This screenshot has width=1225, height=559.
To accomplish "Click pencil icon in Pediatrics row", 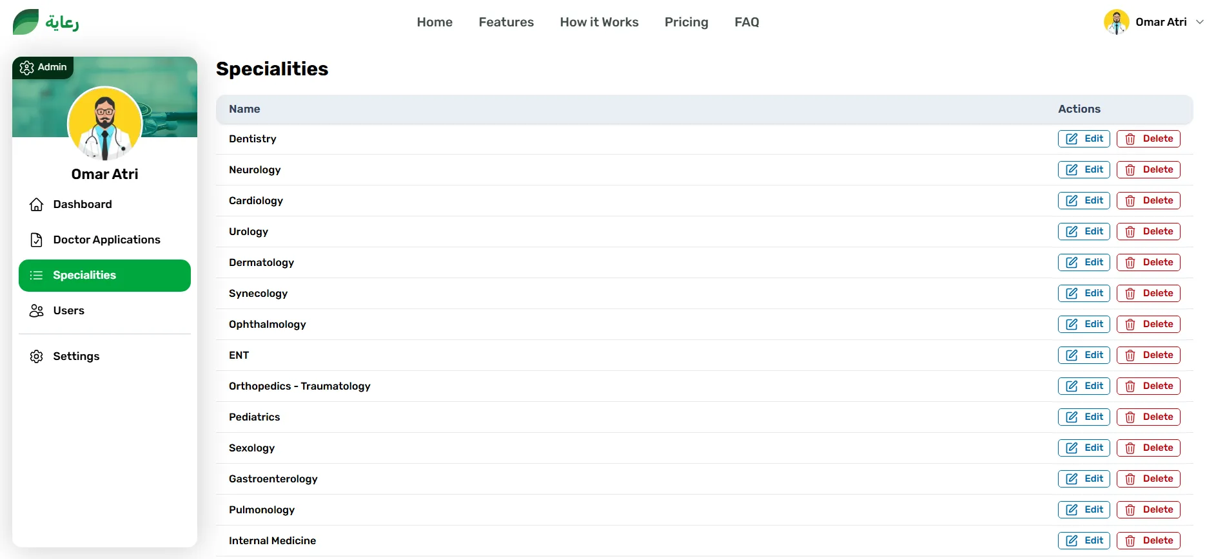I will point(1072,417).
